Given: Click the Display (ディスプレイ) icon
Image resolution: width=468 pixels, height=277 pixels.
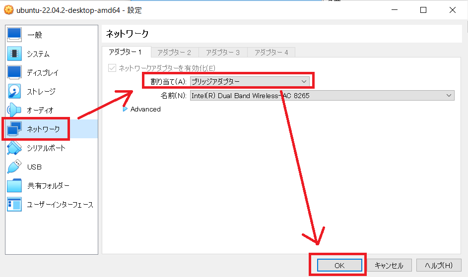Looking at the screenshot, I should click(14, 72).
